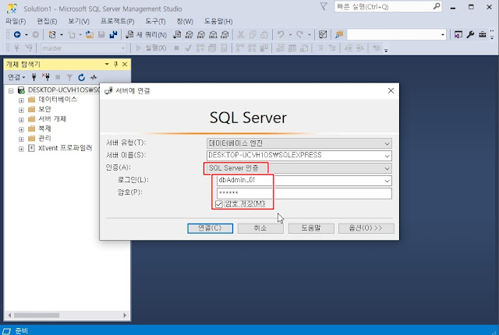Click the Object Explorer horizontal scrollbar thumb

pos(37,316)
